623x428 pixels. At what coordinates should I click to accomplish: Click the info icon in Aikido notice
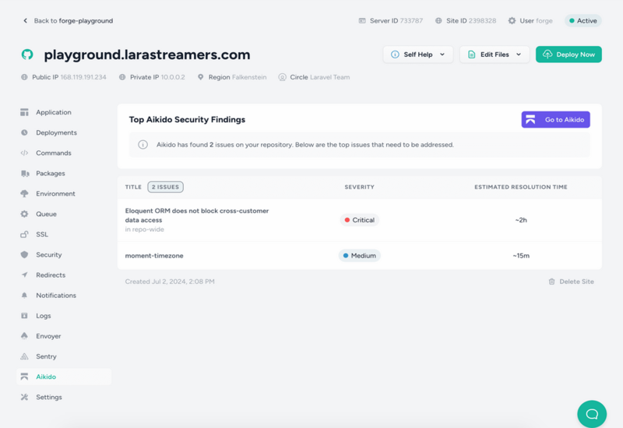point(143,145)
